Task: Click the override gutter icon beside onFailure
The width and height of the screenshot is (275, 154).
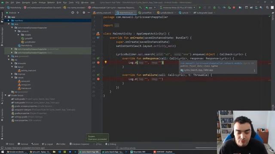Action: point(98,75)
